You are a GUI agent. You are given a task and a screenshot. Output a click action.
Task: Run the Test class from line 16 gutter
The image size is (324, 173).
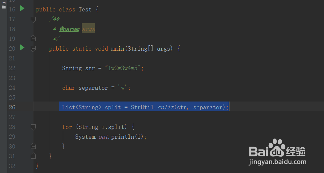point(22,8)
